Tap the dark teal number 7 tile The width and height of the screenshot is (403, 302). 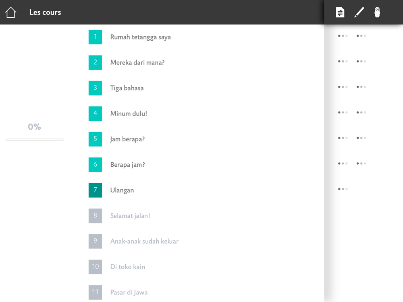click(x=95, y=190)
